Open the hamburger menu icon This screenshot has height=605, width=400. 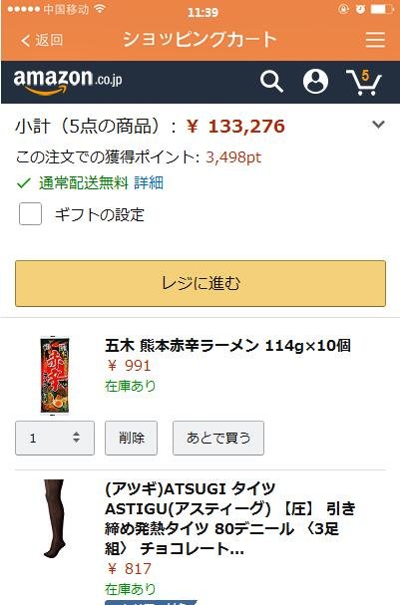coord(375,39)
